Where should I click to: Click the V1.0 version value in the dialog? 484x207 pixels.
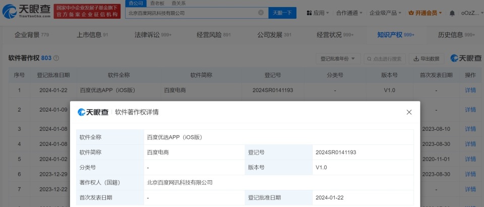click(321, 168)
